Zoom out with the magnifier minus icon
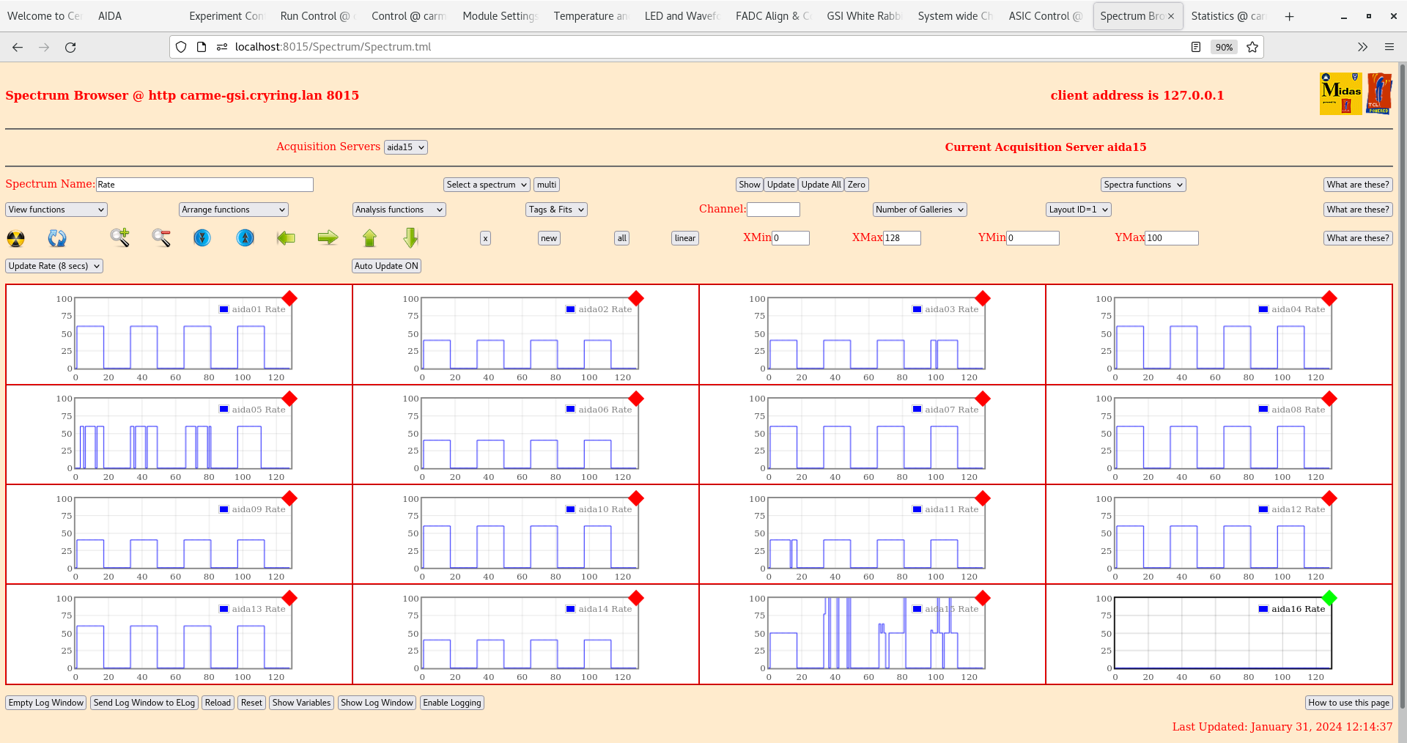This screenshot has height=743, width=1407. pyautogui.click(x=161, y=237)
